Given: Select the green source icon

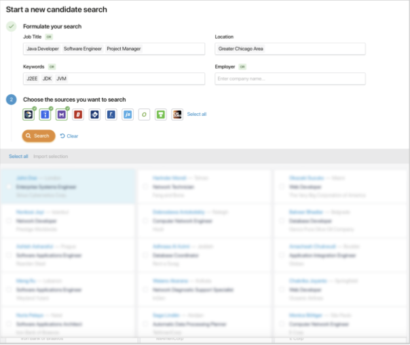Looking at the screenshot, I should 160,115.
